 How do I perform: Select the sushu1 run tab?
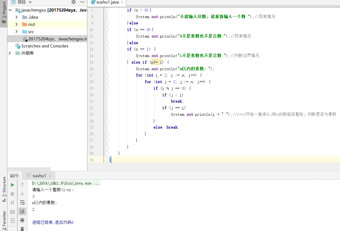(x=39, y=176)
